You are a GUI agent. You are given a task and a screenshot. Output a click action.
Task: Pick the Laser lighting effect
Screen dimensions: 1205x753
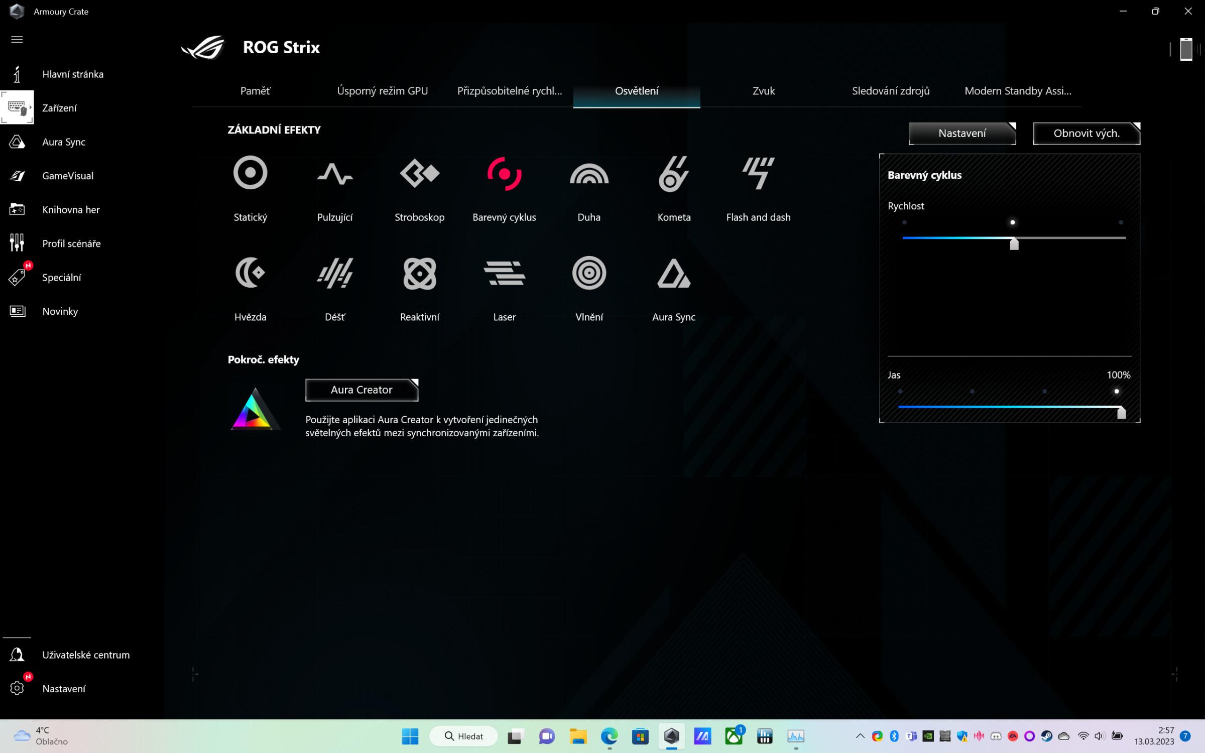[504, 273]
